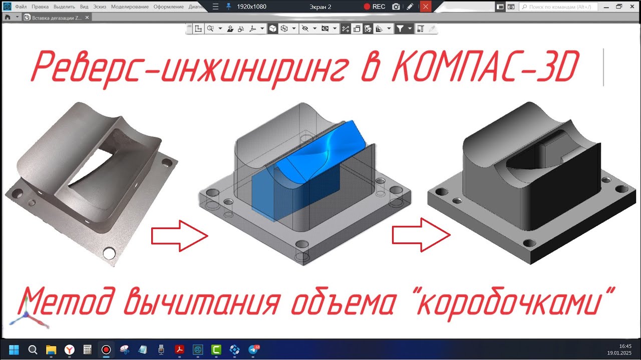Click the Экран 2 screen selector
Screen dimensions: 641x360
pos(320,6)
